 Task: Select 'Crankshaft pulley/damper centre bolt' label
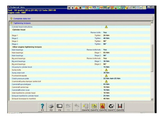[x=26, y=82]
